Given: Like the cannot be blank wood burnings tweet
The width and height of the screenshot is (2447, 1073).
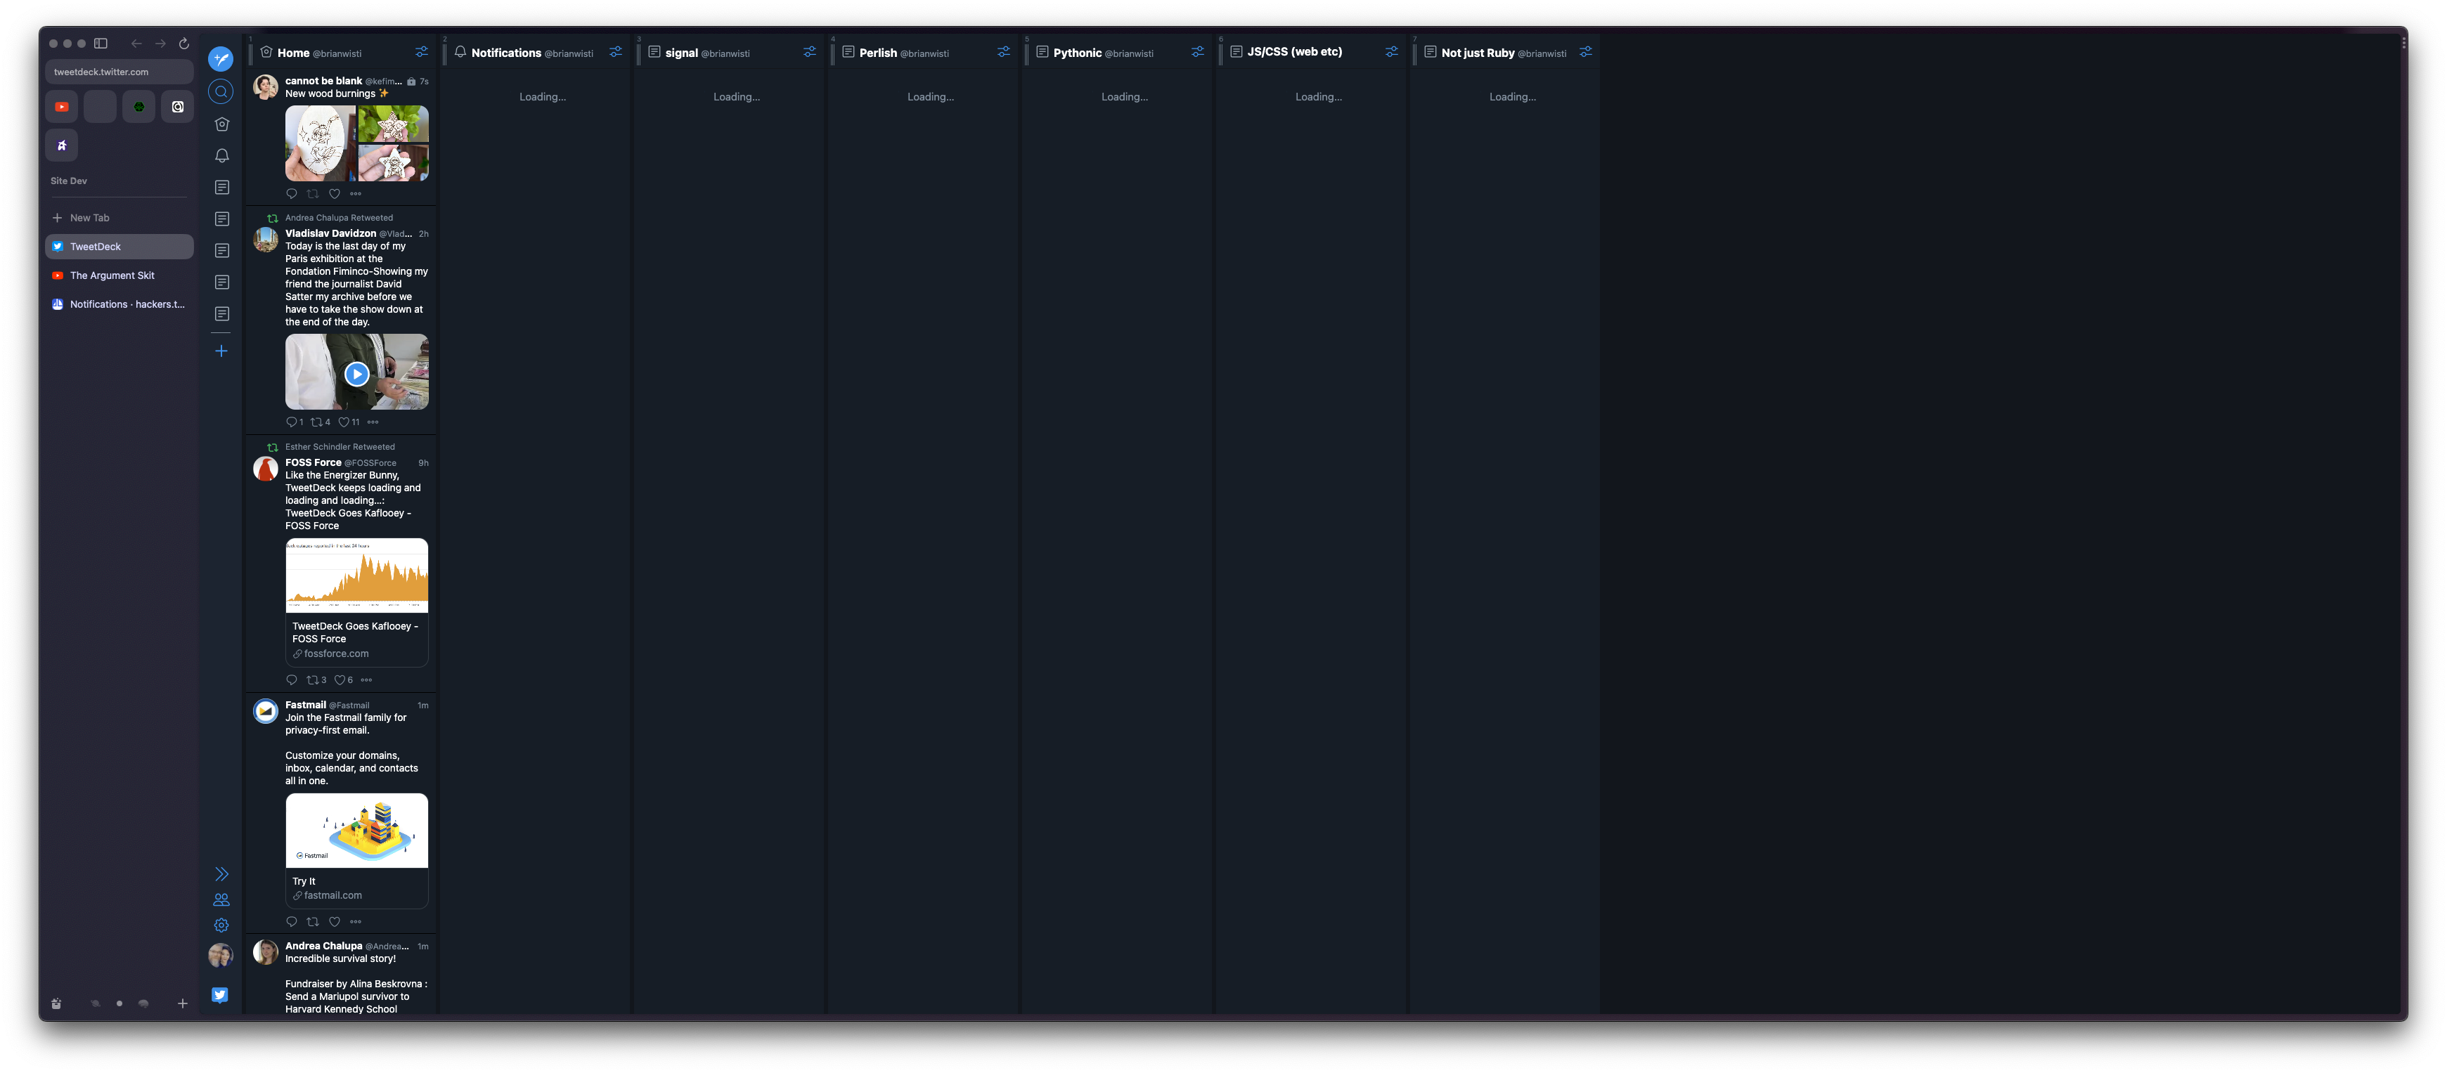Looking at the screenshot, I should (335, 194).
